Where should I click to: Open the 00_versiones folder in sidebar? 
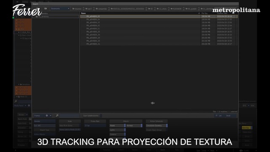[x=55, y=16]
